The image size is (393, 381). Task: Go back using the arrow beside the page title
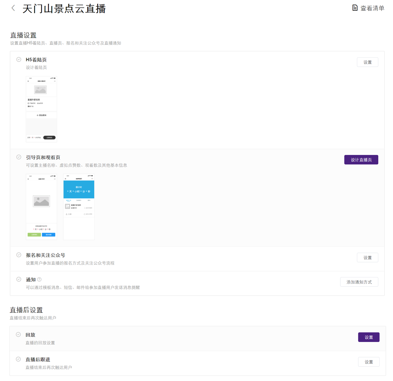pos(13,8)
